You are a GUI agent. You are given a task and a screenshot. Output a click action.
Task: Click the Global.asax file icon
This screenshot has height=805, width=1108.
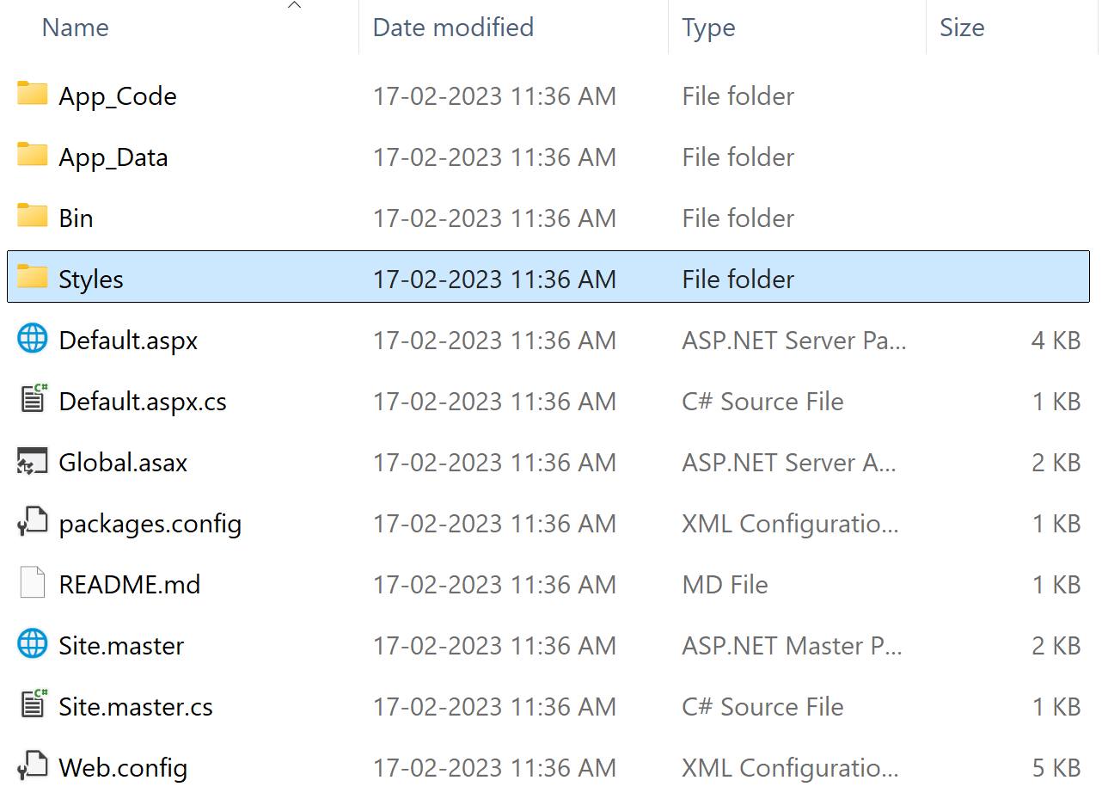coord(33,462)
